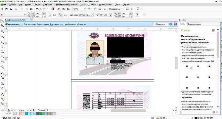Select the no-color swatch in palette

click(15, 114)
